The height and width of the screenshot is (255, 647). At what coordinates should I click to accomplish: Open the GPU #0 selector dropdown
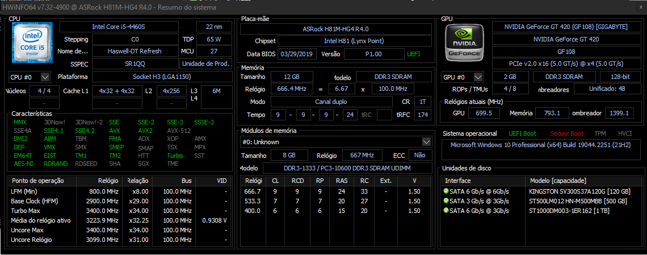click(478, 77)
